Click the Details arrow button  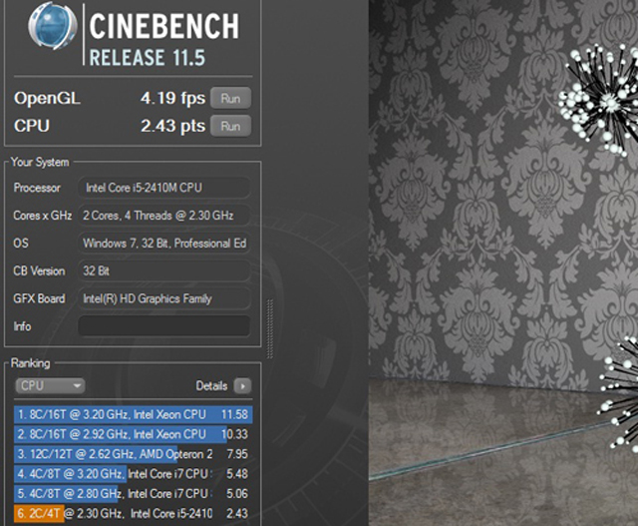click(x=242, y=386)
